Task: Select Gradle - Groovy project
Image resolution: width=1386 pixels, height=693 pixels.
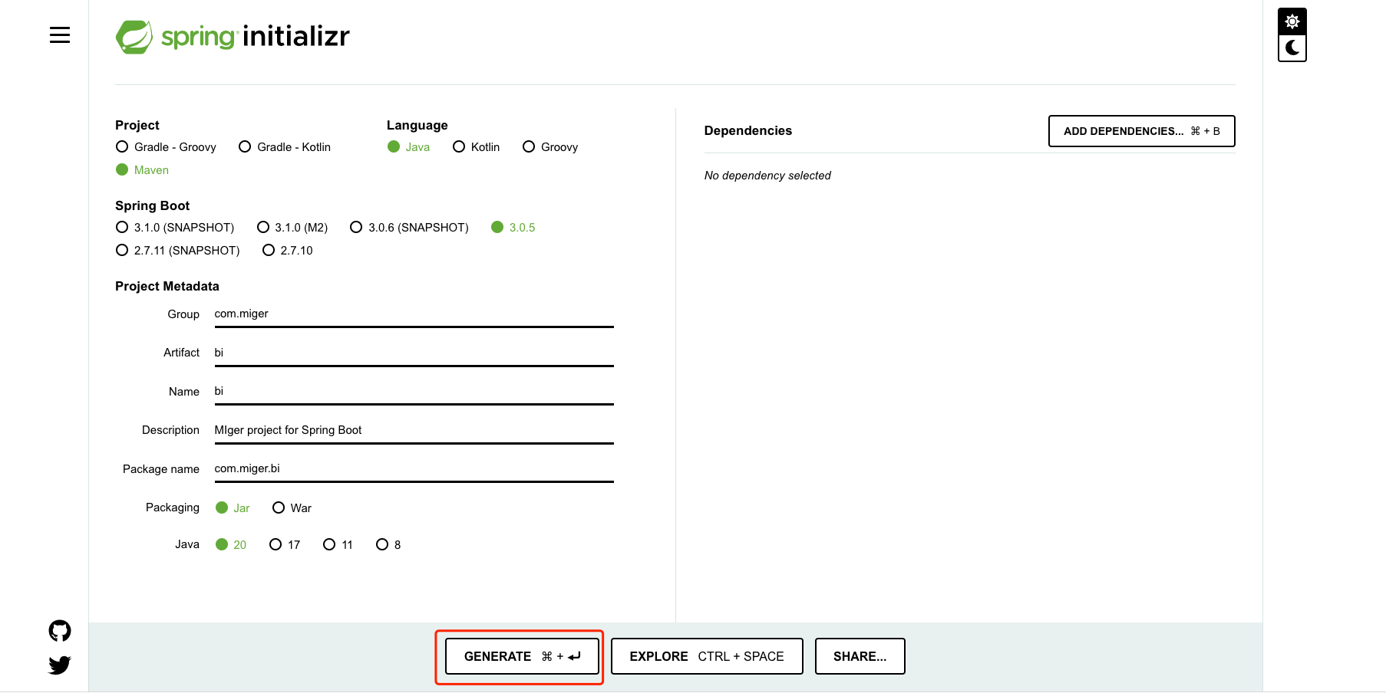Action: pyautogui.click(x=166, y=147)
